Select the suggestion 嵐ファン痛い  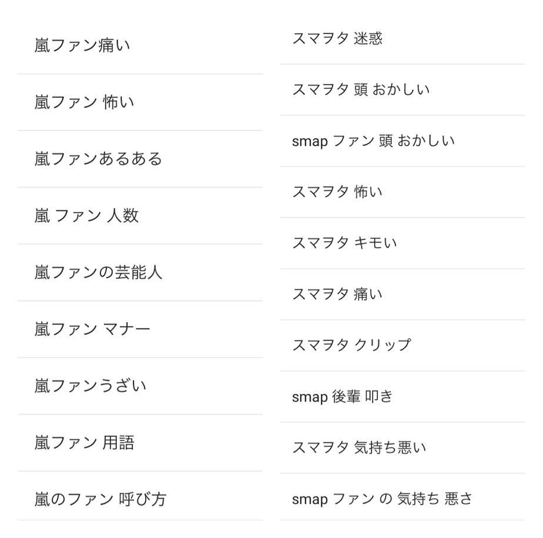click(140, 45)
